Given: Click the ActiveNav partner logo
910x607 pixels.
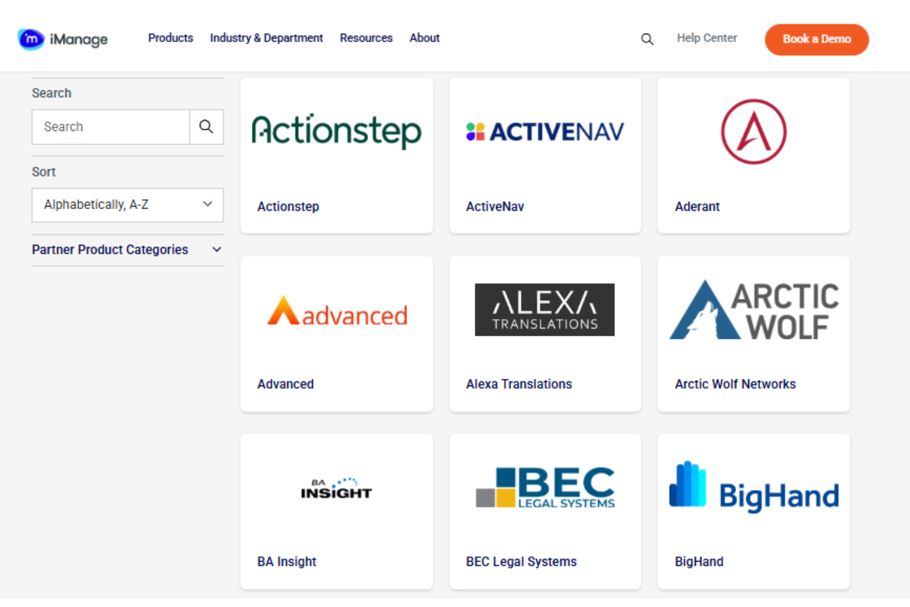Looking at the screenshot, I should (544, 132).
